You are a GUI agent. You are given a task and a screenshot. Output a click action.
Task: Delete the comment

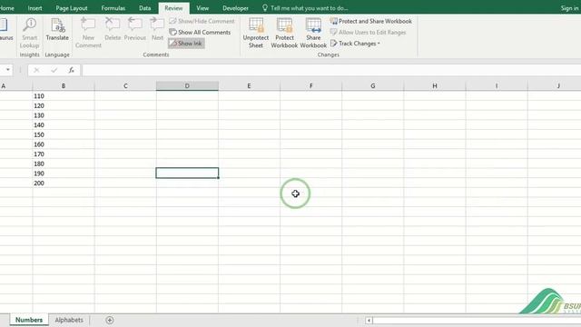pyautogui.click(x=113, y=29)
